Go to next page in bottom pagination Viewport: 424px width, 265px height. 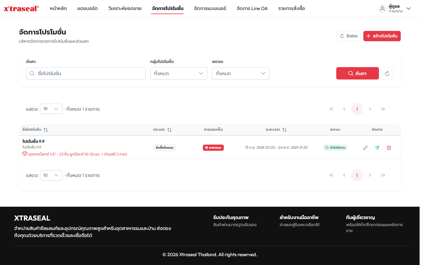tap(370, 175)
